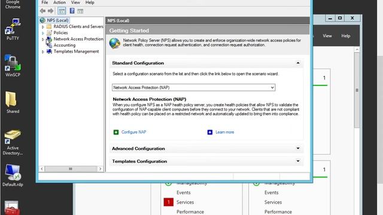
Task: Click the blue Learn more arrow icon
Action: click(x=210, y=132)
